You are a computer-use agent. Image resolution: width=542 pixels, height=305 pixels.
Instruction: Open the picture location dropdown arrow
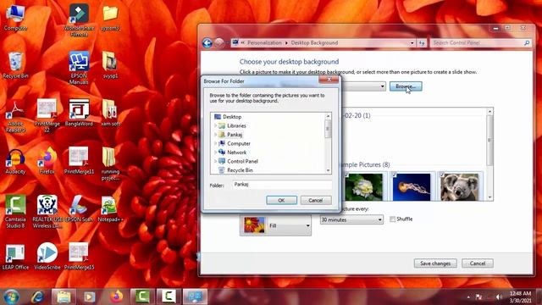(382, 86)
